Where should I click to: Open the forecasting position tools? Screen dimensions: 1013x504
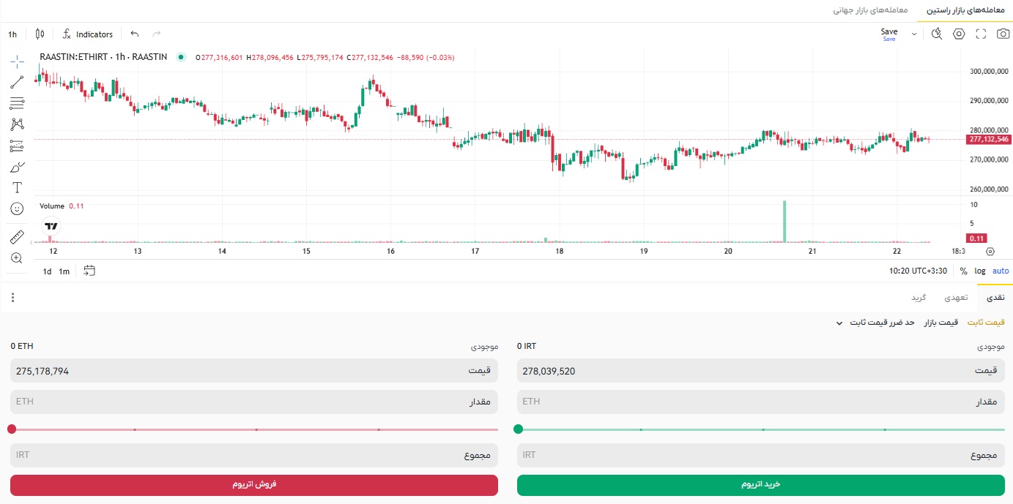(x=17, y=146)
